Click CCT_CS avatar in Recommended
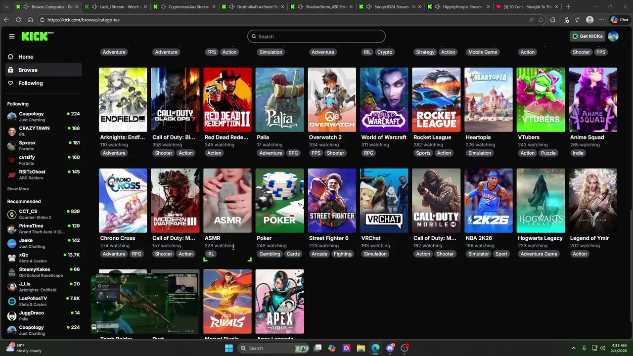Screen dimensions: 633x356 (12, 214)
